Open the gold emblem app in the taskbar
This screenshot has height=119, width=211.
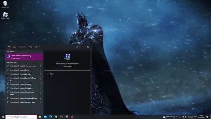click(x=61, y=117)
